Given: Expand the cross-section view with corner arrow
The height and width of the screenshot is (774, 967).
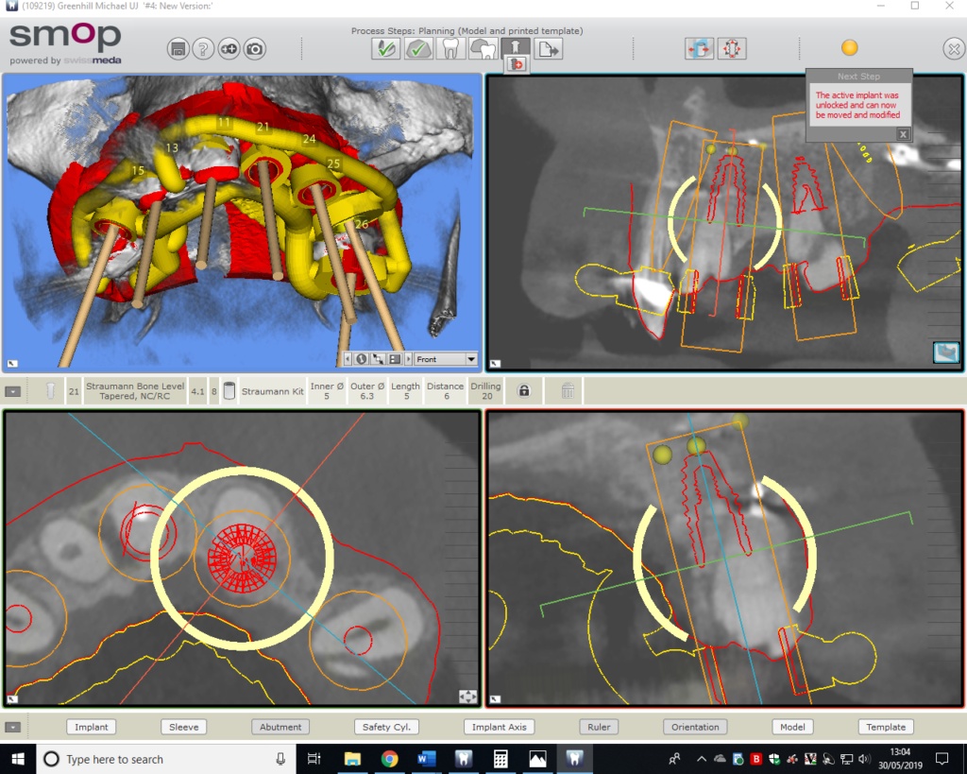Looking at the screenshot, I should click(495, 699).
